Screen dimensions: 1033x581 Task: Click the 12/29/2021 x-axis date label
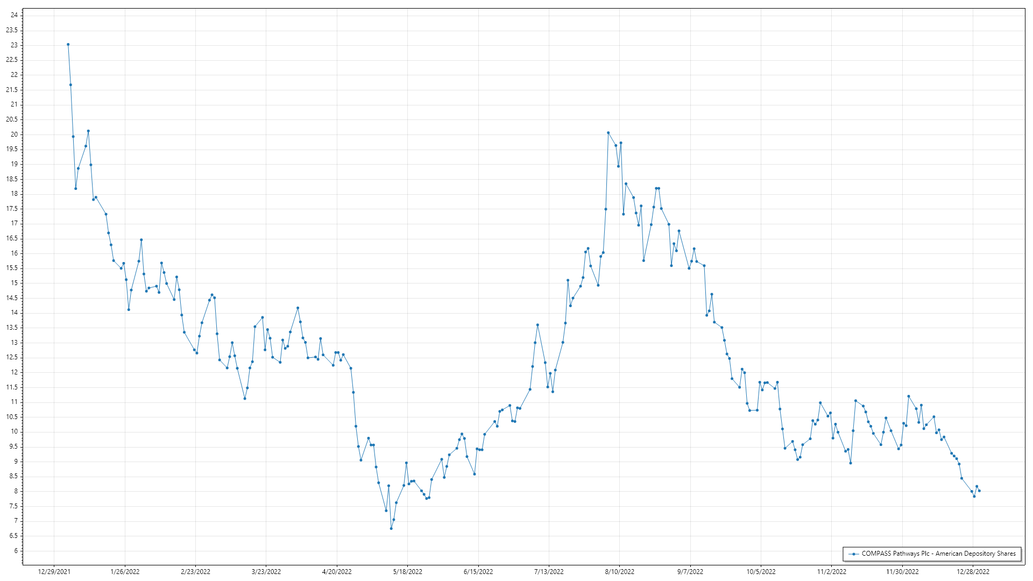click(x=54, y=571)
